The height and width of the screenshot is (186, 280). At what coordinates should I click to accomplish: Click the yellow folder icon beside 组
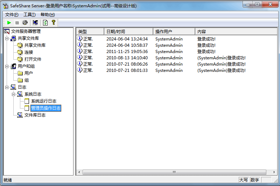pyautogui.click(x=20, y=80)
